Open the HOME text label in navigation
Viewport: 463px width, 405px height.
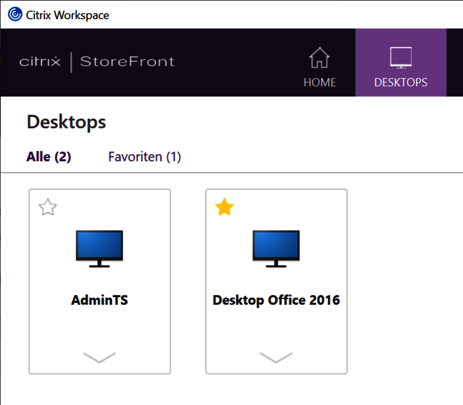tap(320, 82)
